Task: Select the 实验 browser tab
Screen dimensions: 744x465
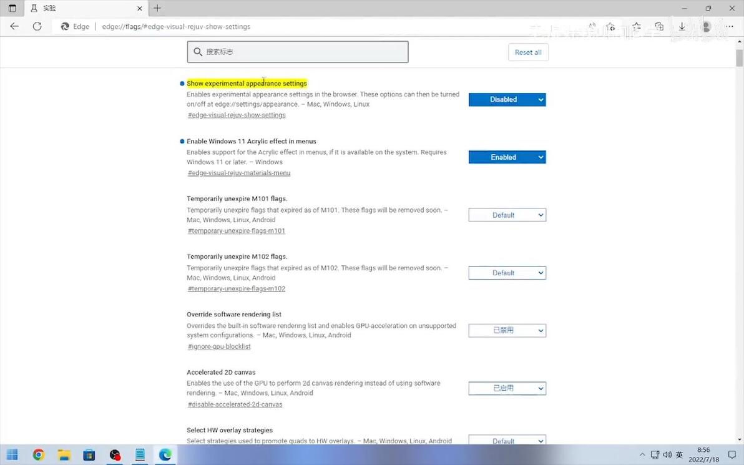Action: pyautogui.click(x=86, y=9)
